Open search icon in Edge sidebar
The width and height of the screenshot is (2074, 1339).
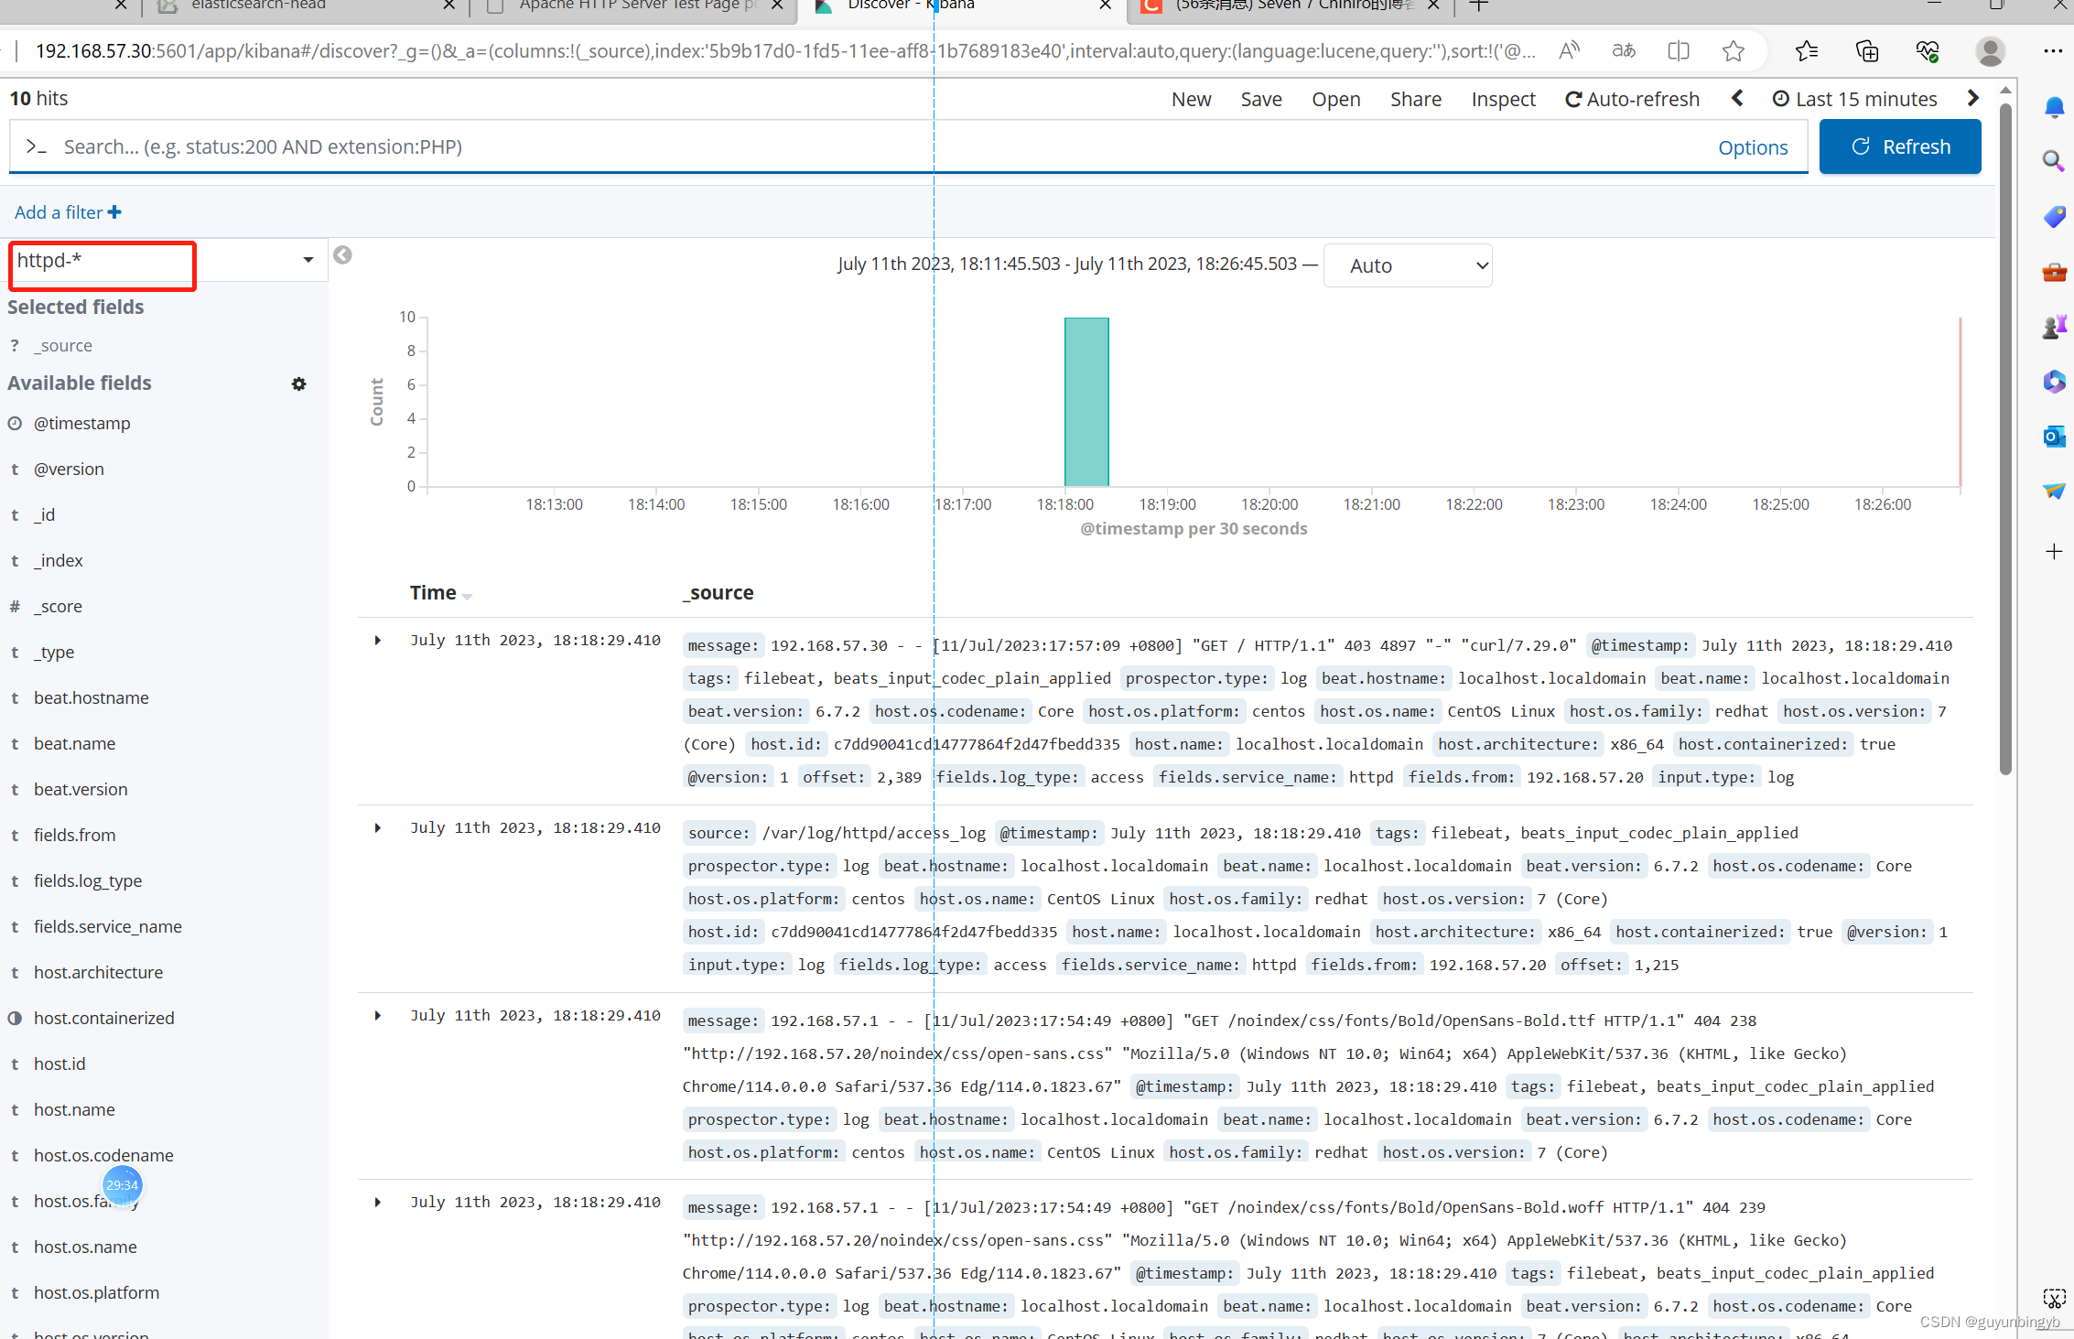coord(2054,162)
